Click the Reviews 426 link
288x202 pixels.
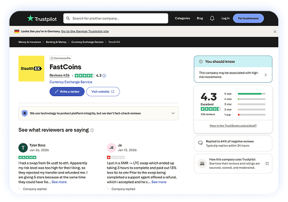[x=60, y=75]
